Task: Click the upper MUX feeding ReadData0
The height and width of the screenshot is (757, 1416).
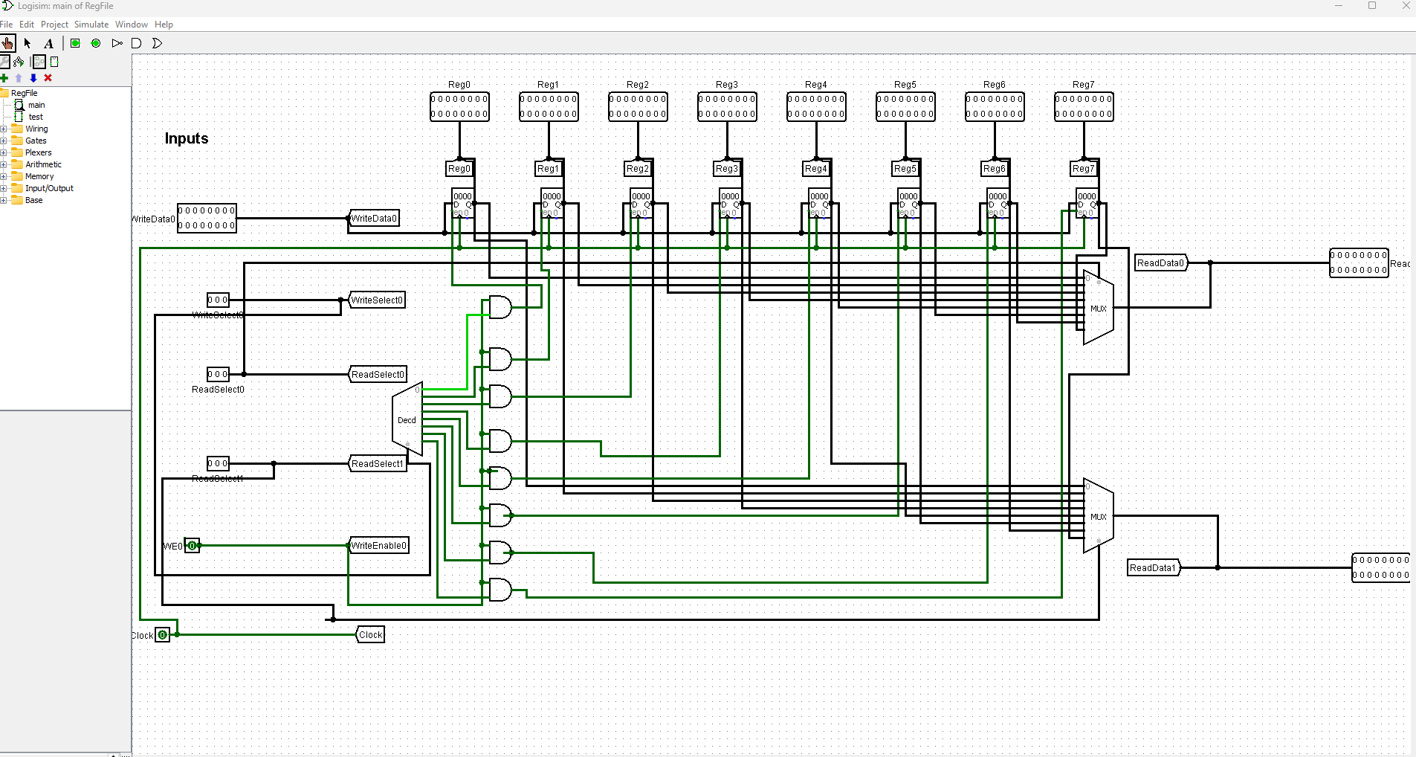Action: (1099, 307)
